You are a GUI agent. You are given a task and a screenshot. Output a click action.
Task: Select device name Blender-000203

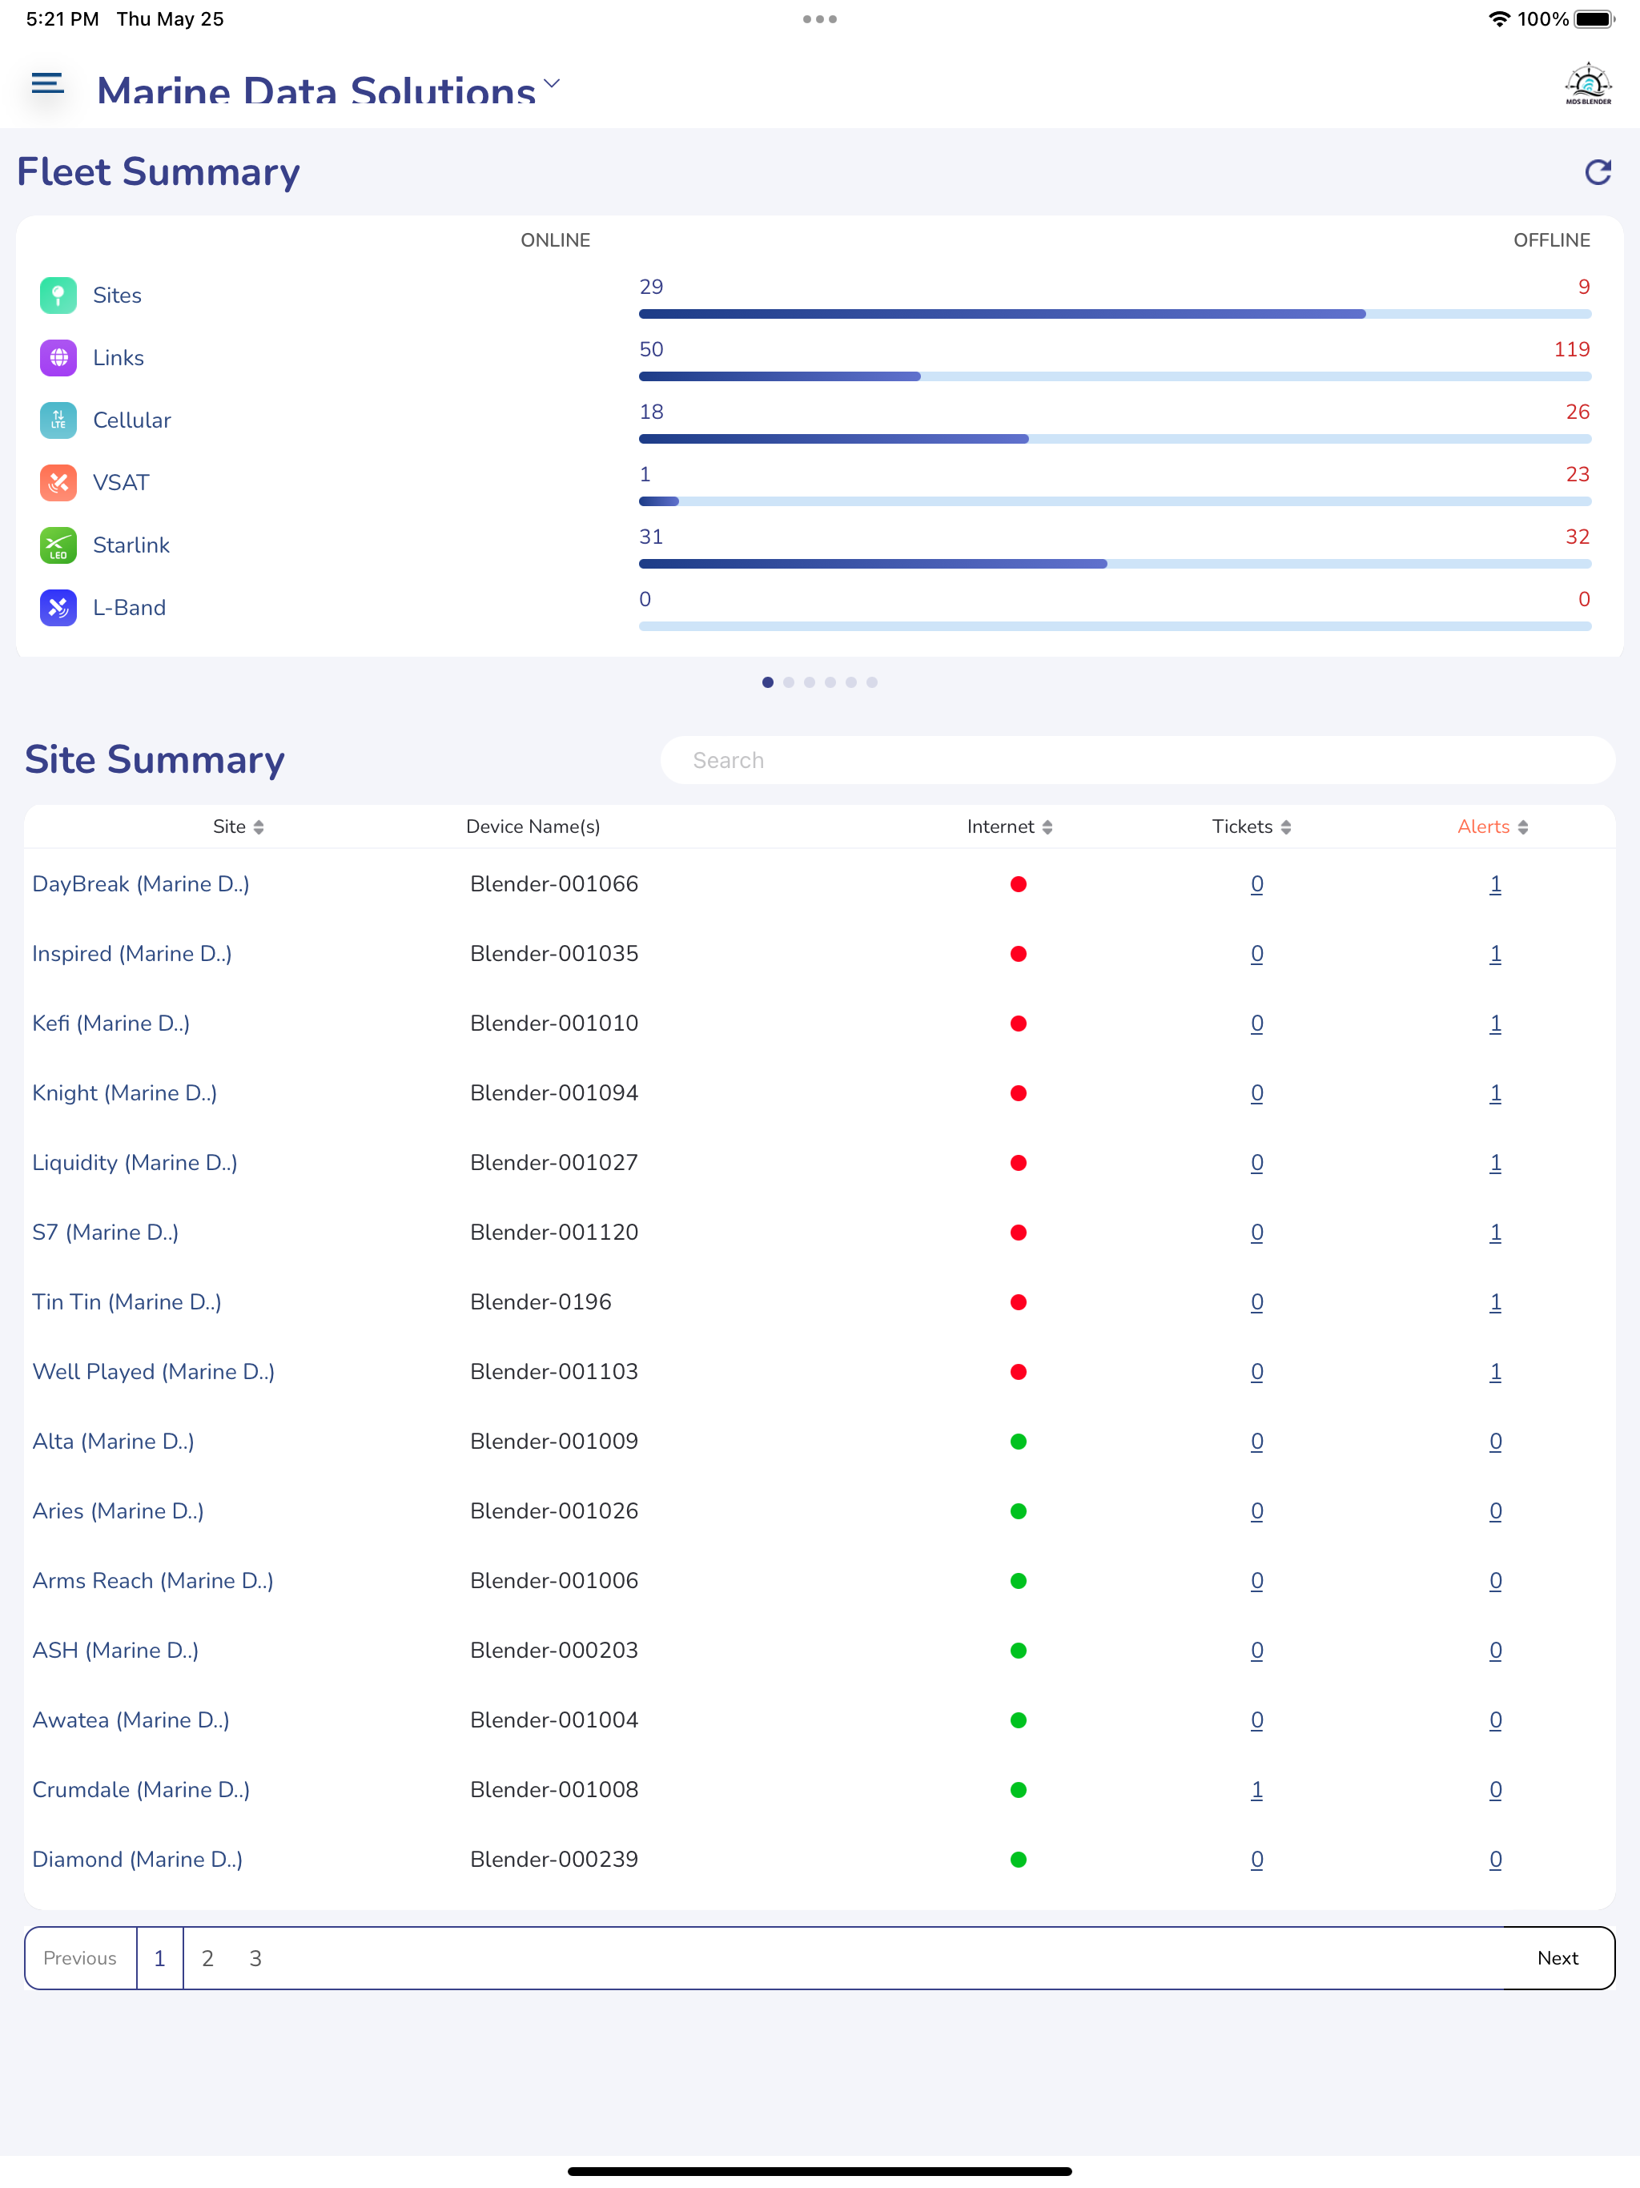coord(554,1650)
